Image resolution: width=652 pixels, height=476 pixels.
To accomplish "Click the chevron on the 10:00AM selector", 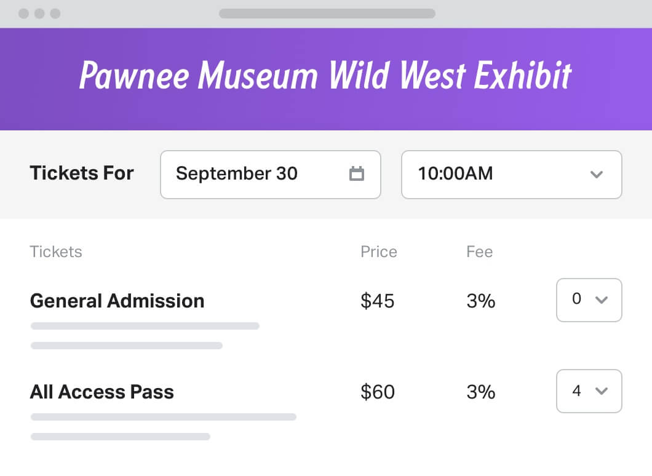I will 596,175.
